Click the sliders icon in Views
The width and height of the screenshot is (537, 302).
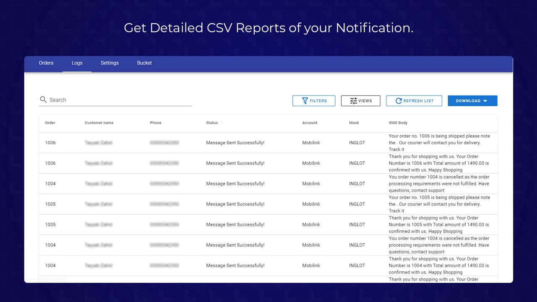(353, 101)
